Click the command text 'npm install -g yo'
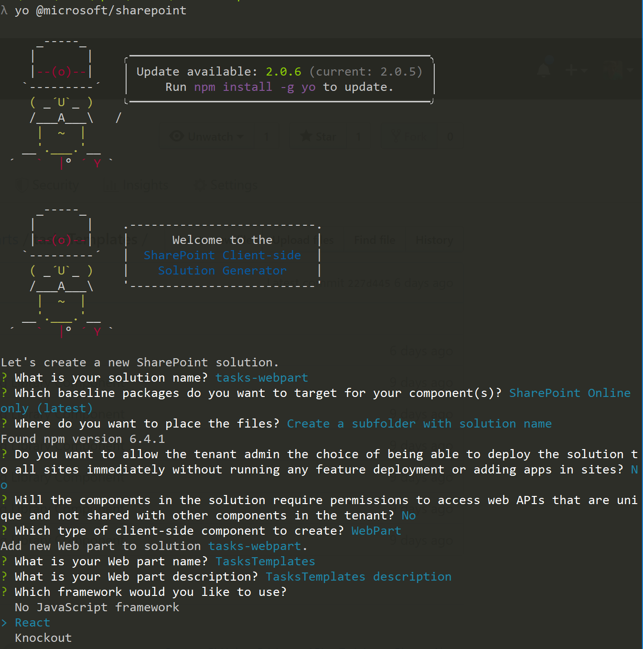The width and height of the screenshot is (643, 649). [255, 87]
